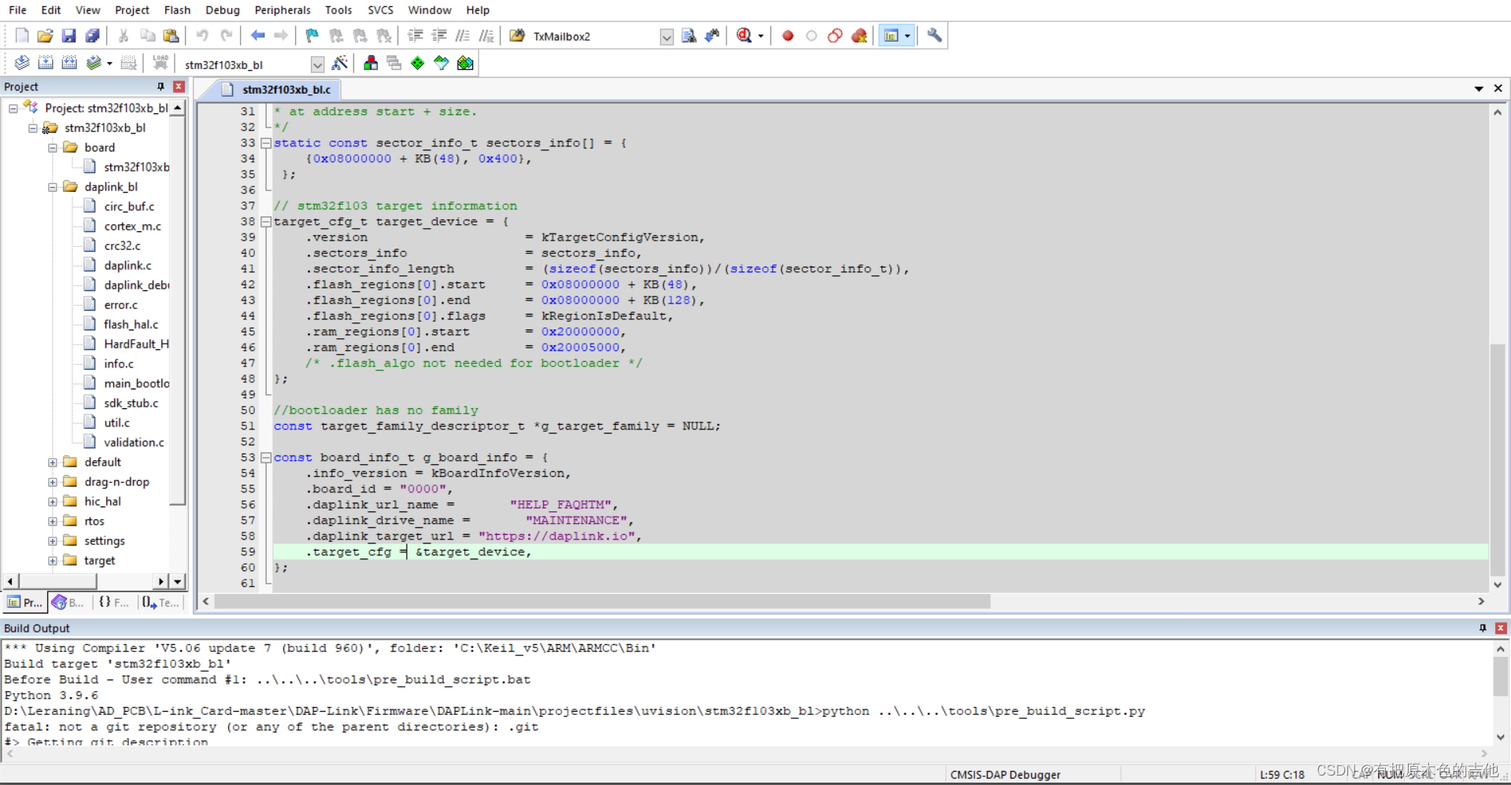
Task: Click the Batch Build layered icon
Action: [94, 63]
